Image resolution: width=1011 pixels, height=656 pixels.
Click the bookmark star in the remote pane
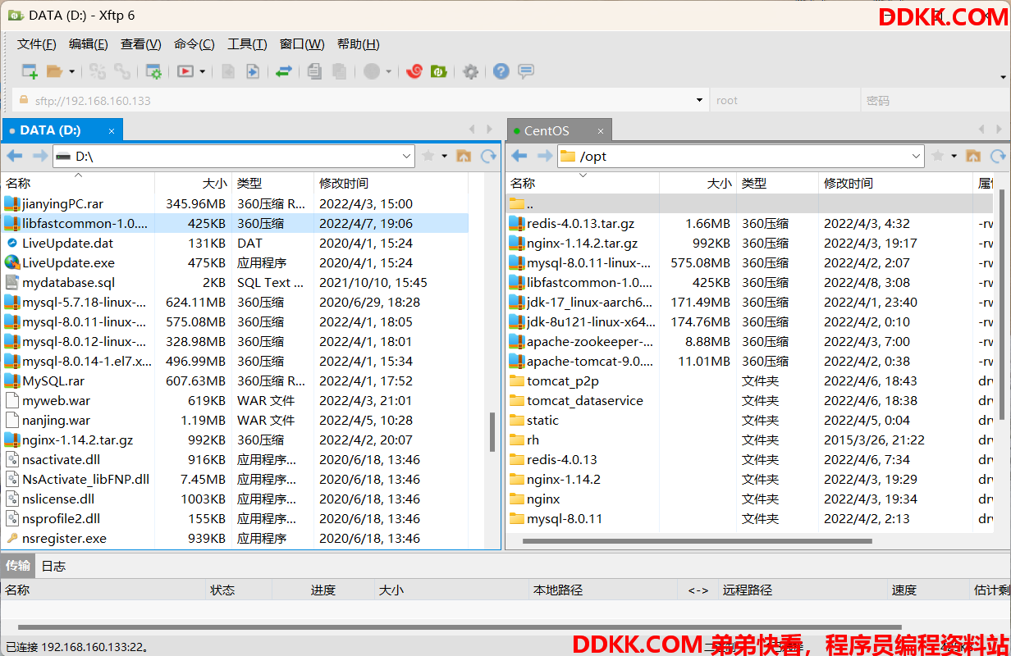click(x=937, y=156)
